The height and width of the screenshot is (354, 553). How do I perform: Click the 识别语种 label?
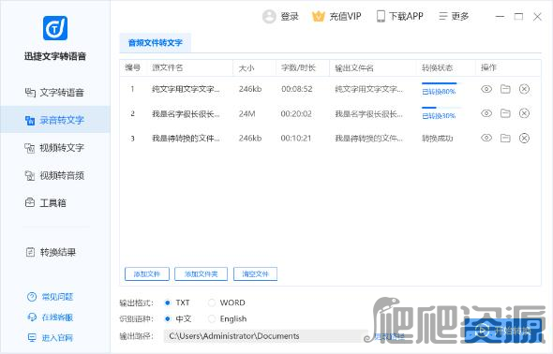pos(136,319)
